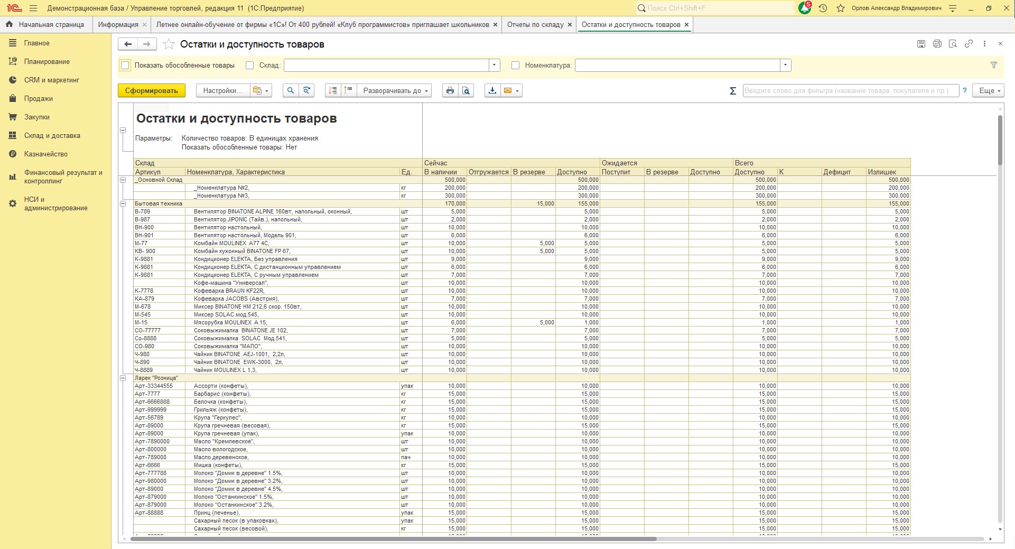Switch to Начальная страница tab
Image resolution: width=1015 pixels, height=549 pixels.
click(x=45, y=24)
